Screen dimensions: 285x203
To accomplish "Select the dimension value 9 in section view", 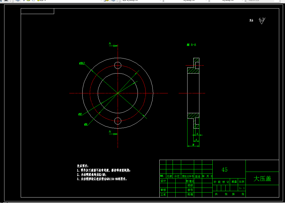I will [196, 140].
